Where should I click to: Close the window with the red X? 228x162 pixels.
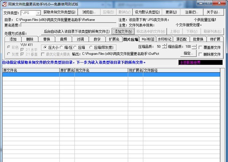(x=219, y=3)
